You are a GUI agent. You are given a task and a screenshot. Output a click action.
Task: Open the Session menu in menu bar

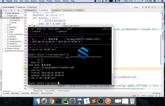pos(34,1)
